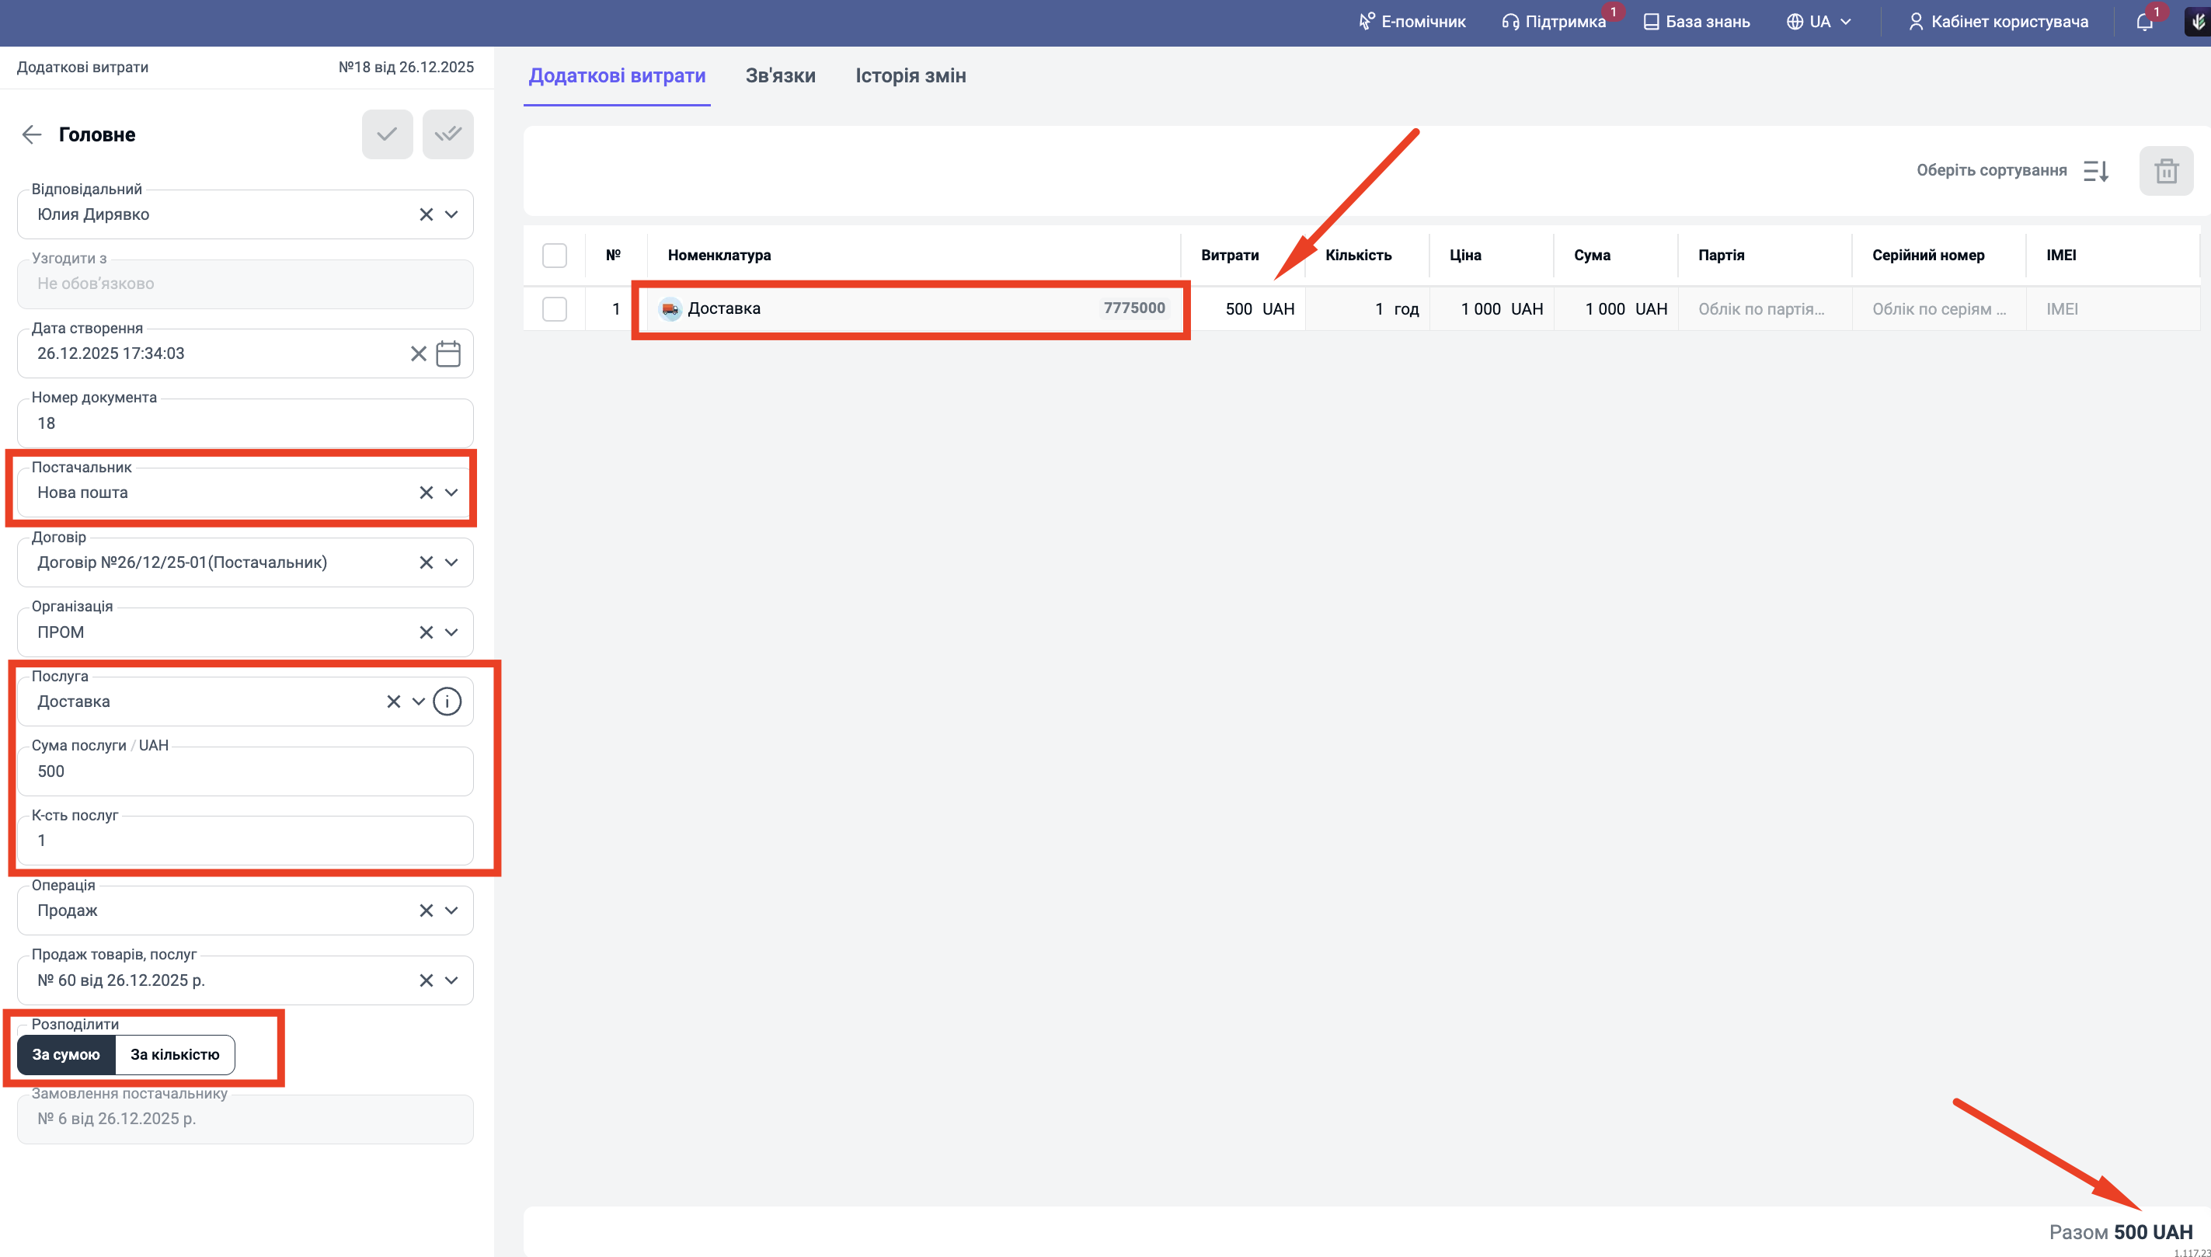Click the Сума послуги input field
This screenshot has height=1257, width=2211.
[245, 771]
